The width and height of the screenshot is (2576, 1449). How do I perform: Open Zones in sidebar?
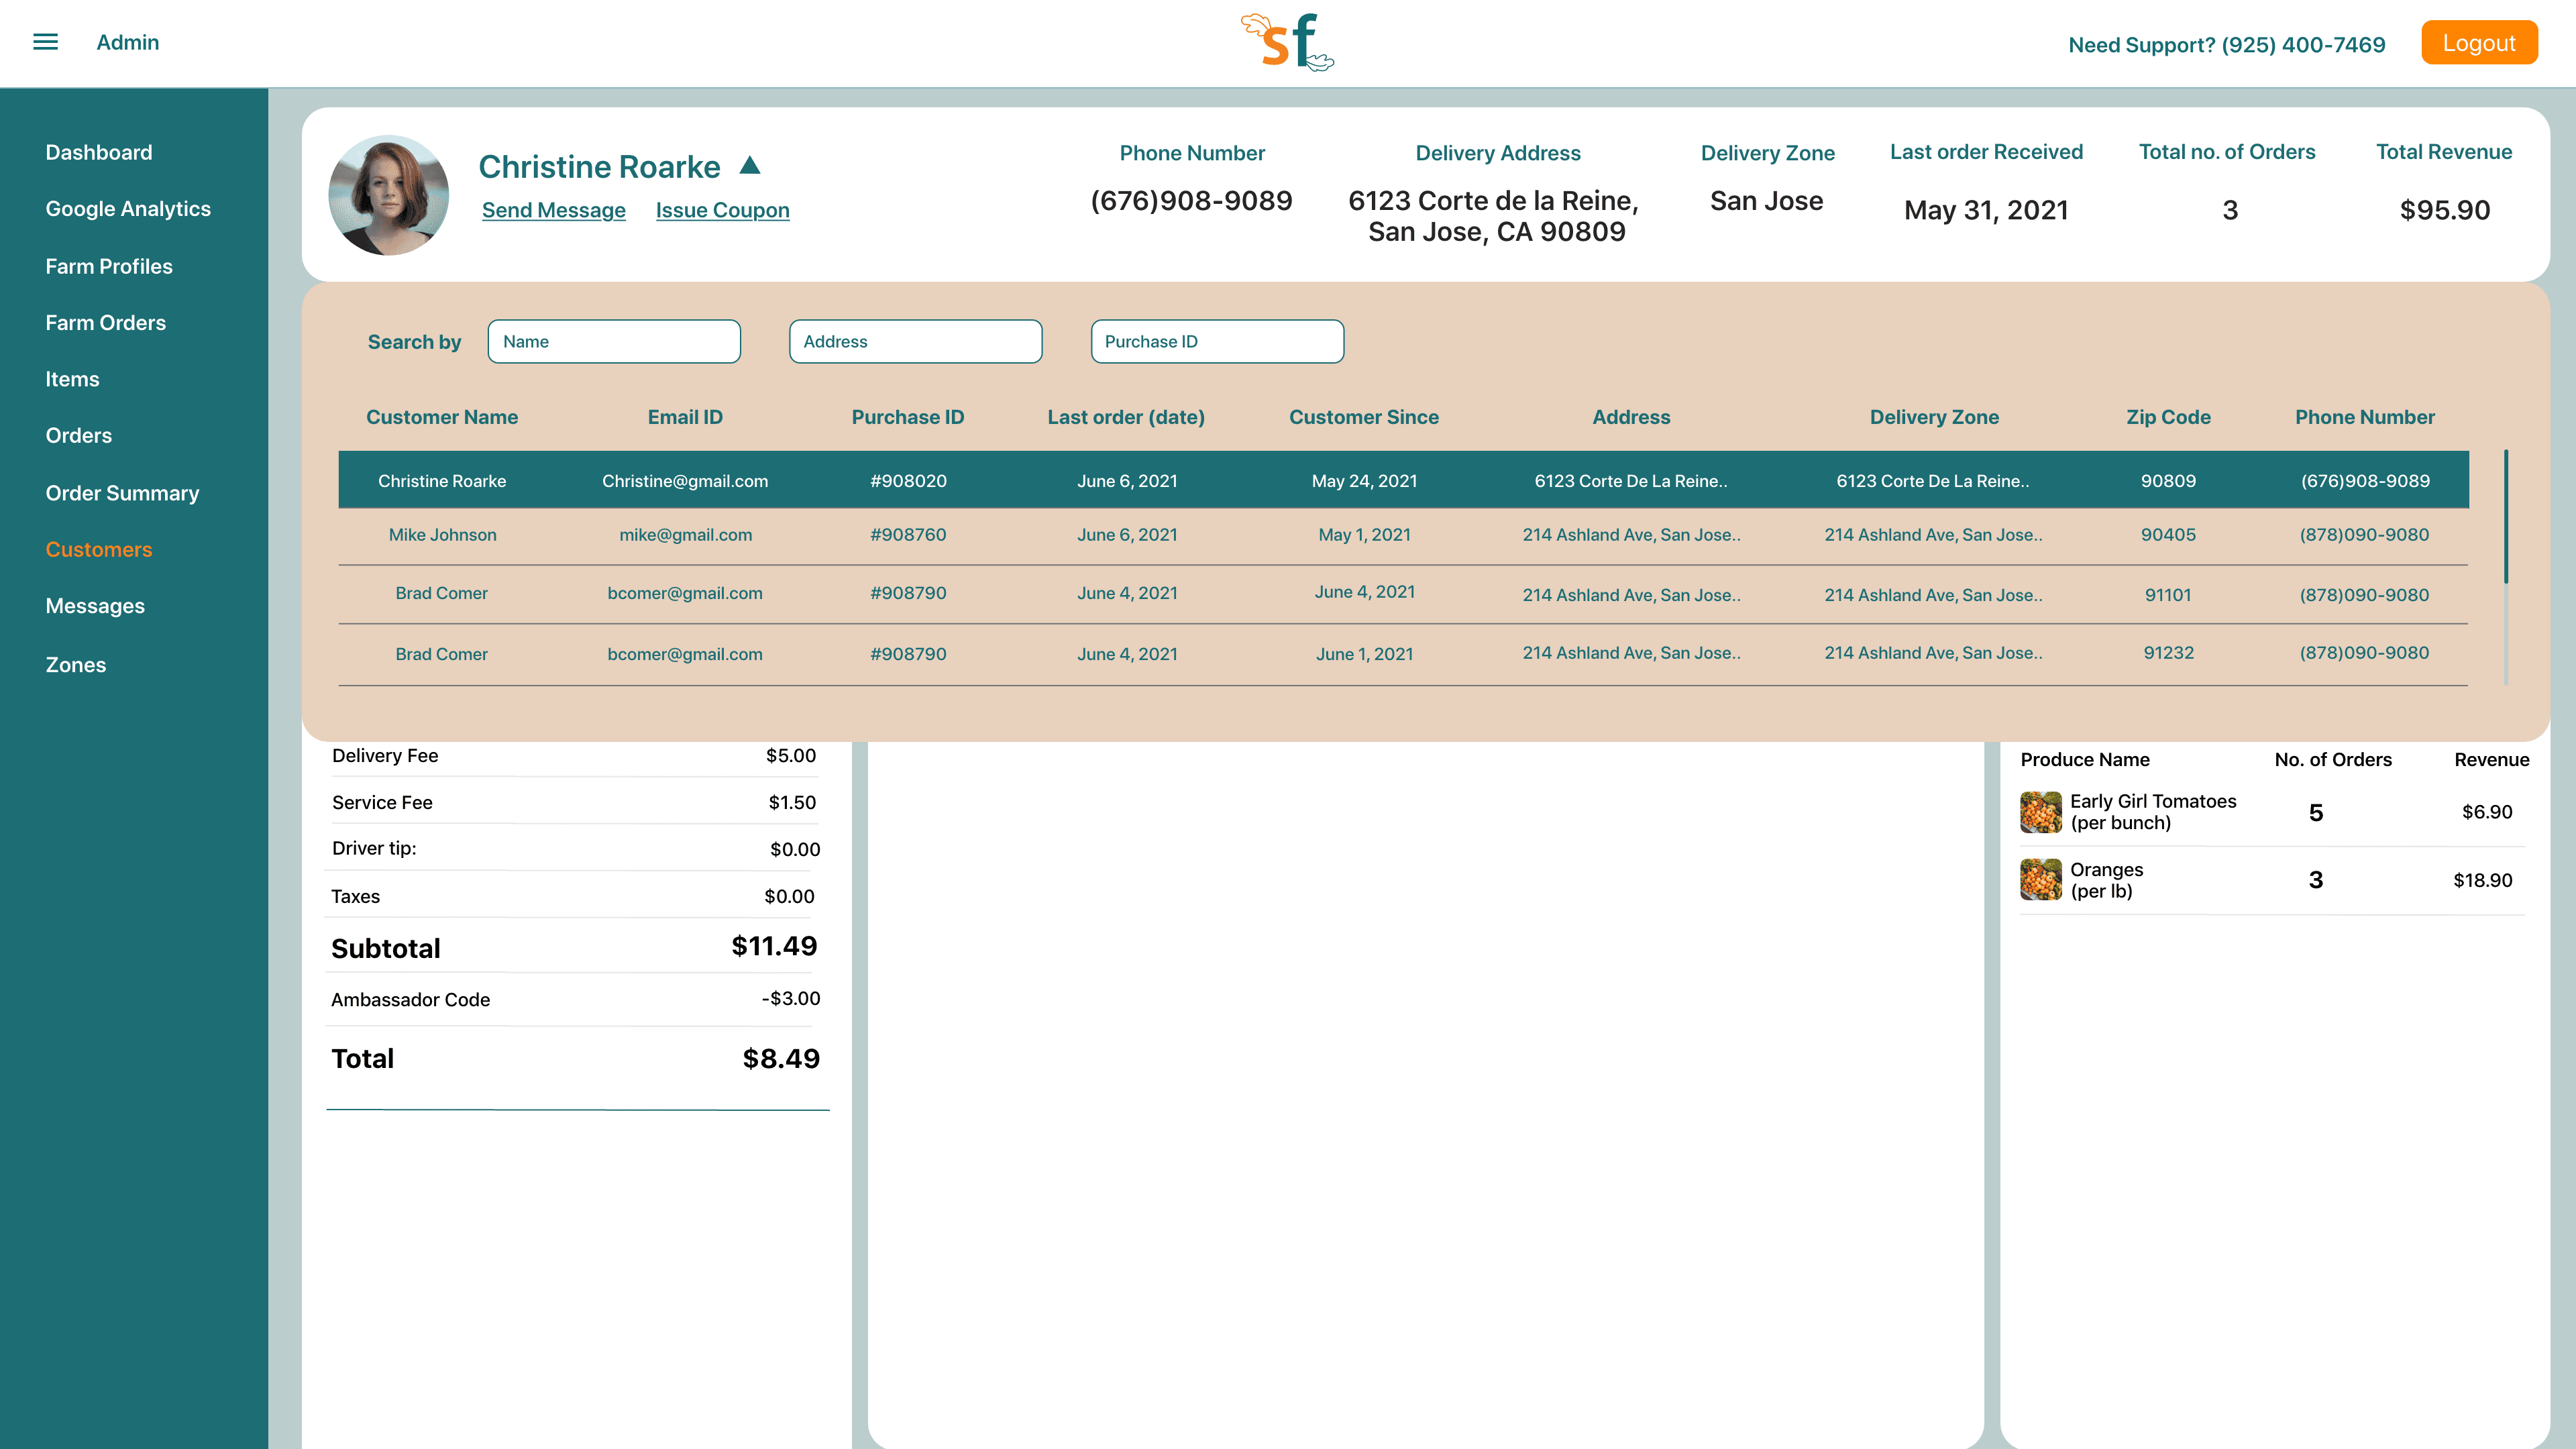tap(76, 665)
